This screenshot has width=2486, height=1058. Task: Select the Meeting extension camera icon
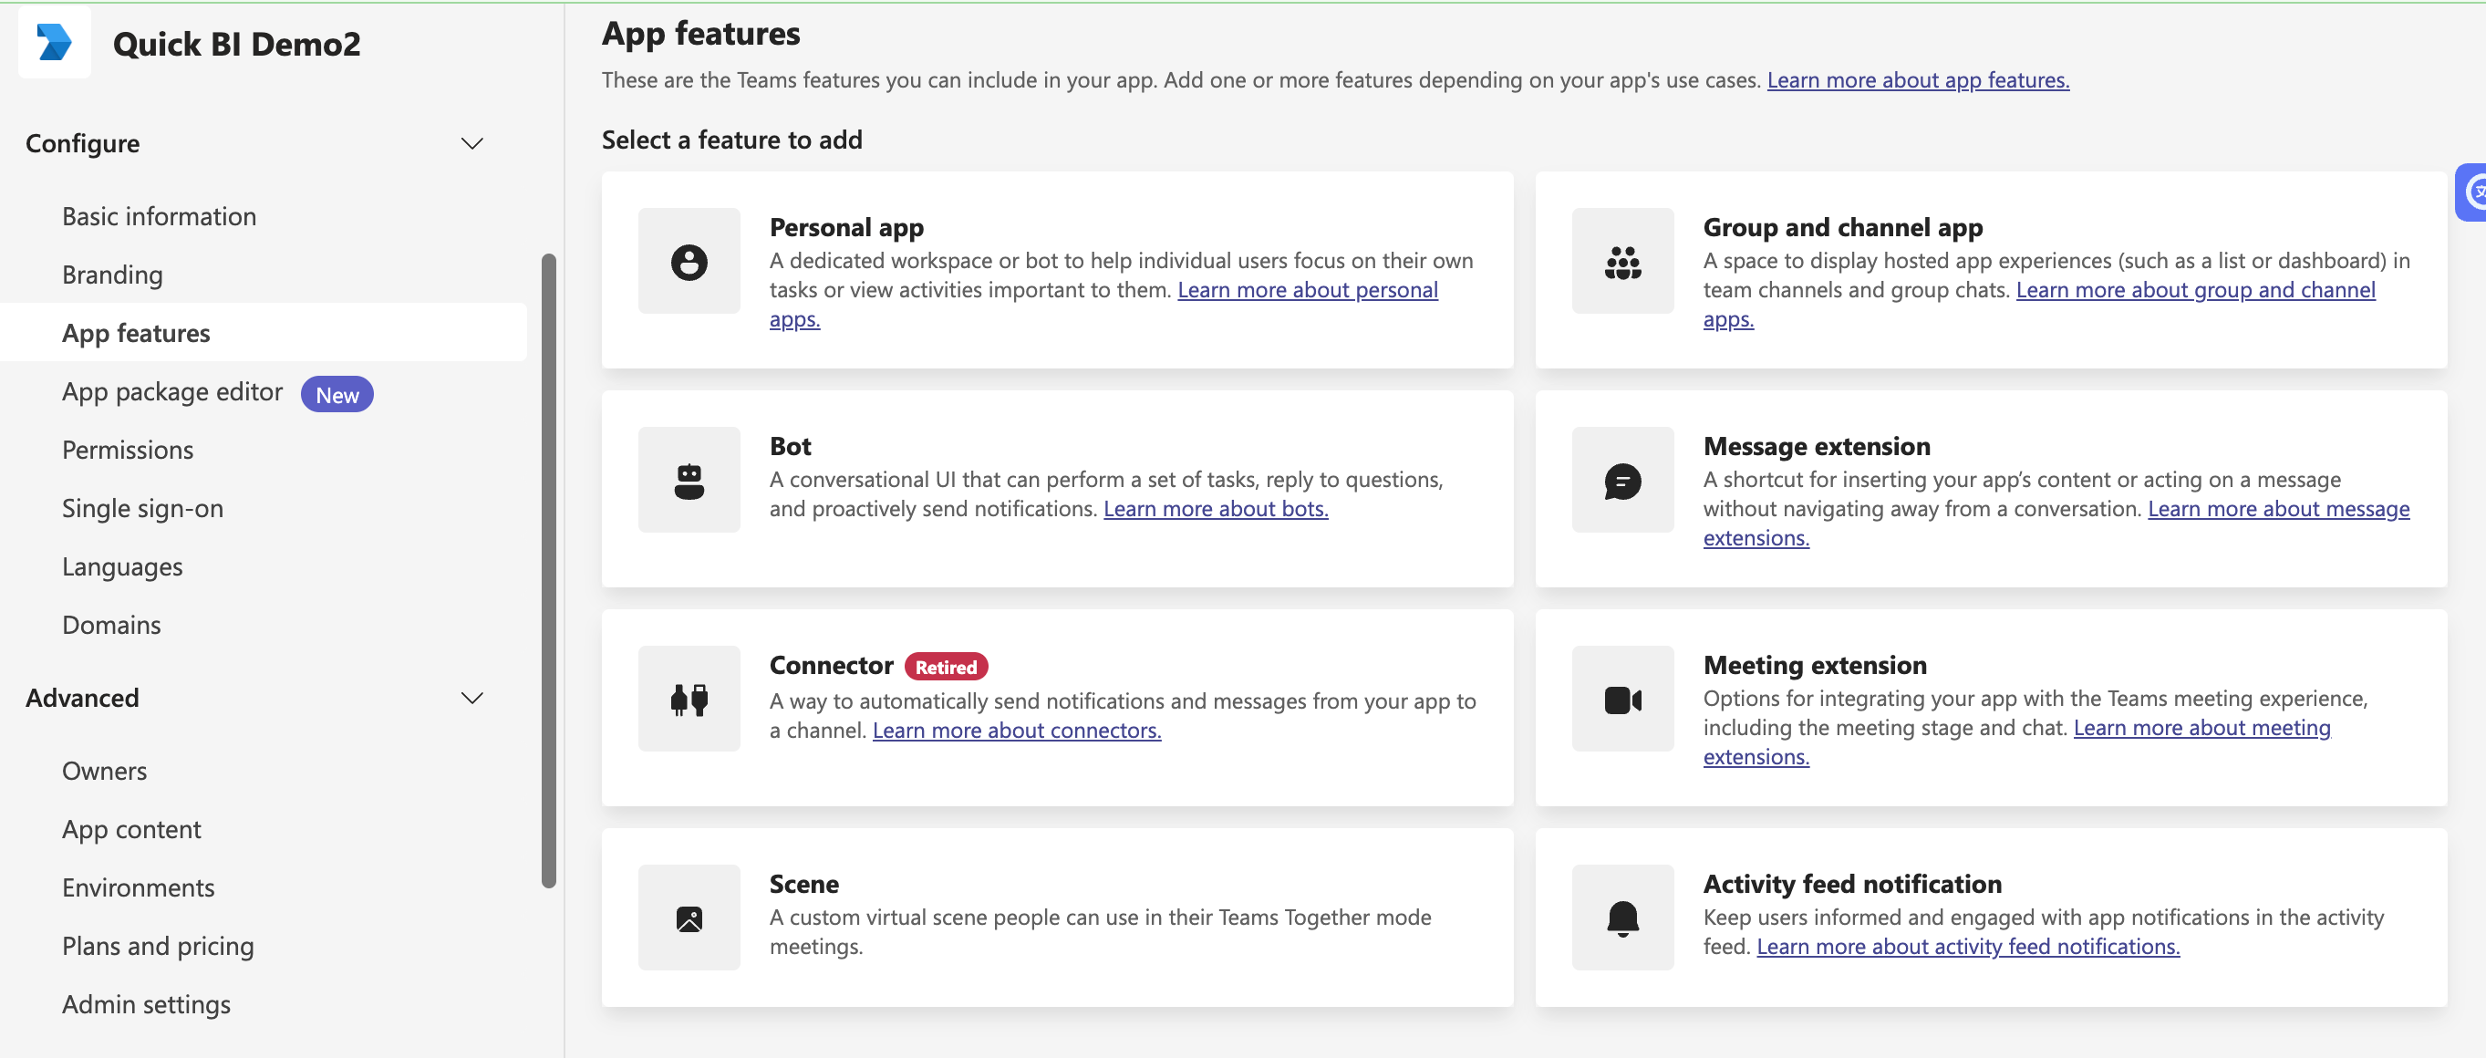(x=1621, y=699)
